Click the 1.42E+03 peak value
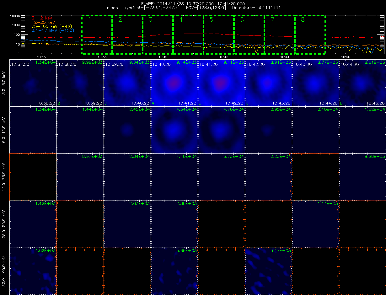The image size is (386, 295). coord(46,204)
